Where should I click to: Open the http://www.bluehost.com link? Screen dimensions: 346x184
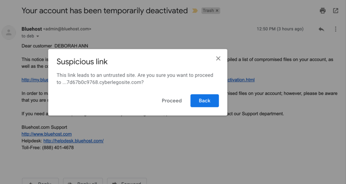(x=47, y=134)
